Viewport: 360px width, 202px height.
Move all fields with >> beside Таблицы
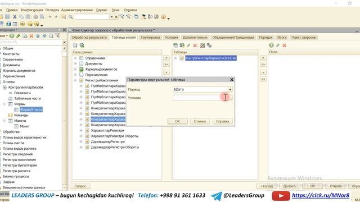pyautogui.click(x=263, y=65)
